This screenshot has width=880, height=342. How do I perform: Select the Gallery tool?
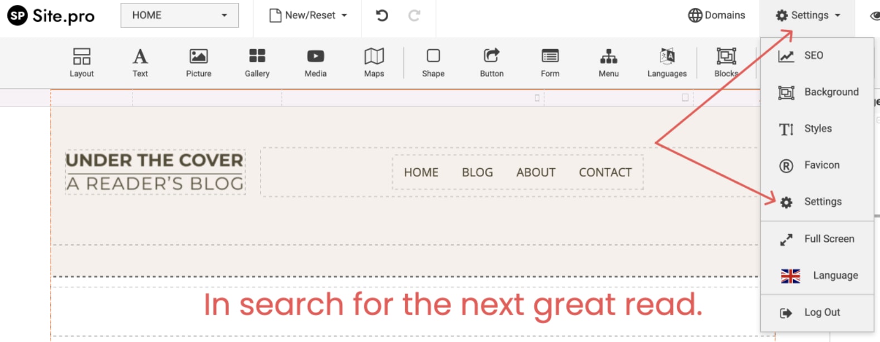(x=257, y=62)
